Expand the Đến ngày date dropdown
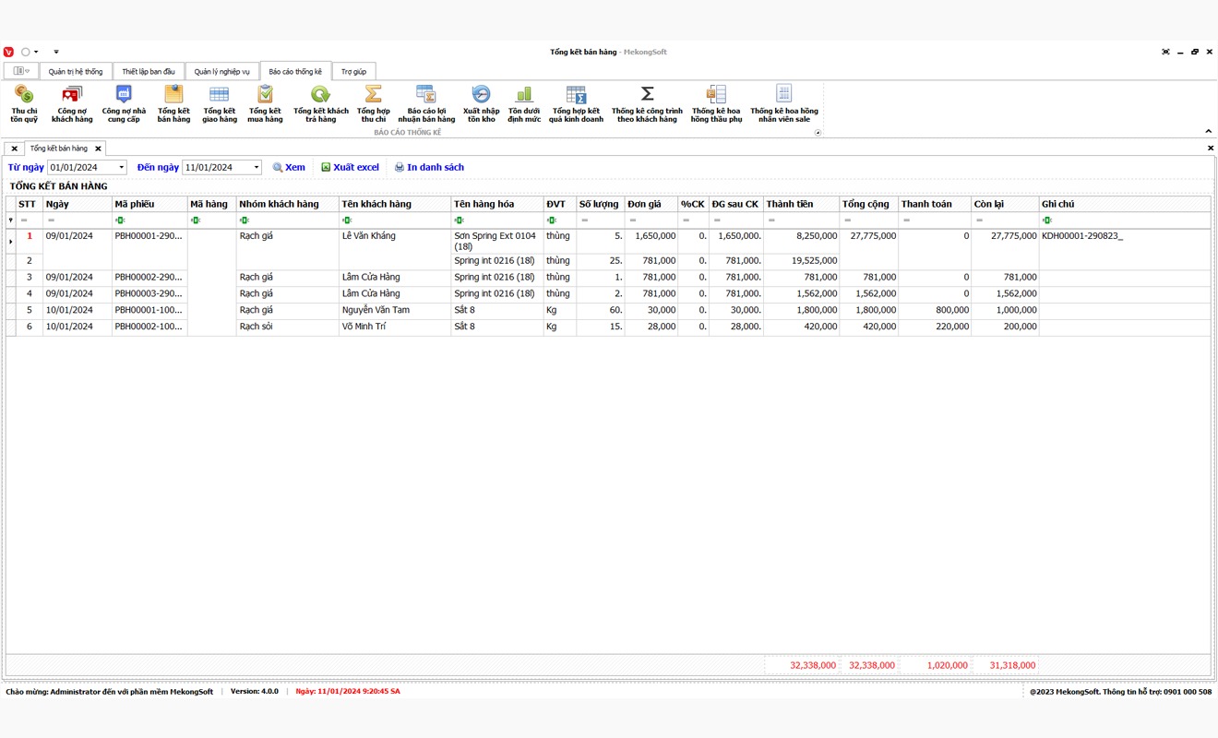This screenshot has width=1218, height=738. (x=257, y=168)
